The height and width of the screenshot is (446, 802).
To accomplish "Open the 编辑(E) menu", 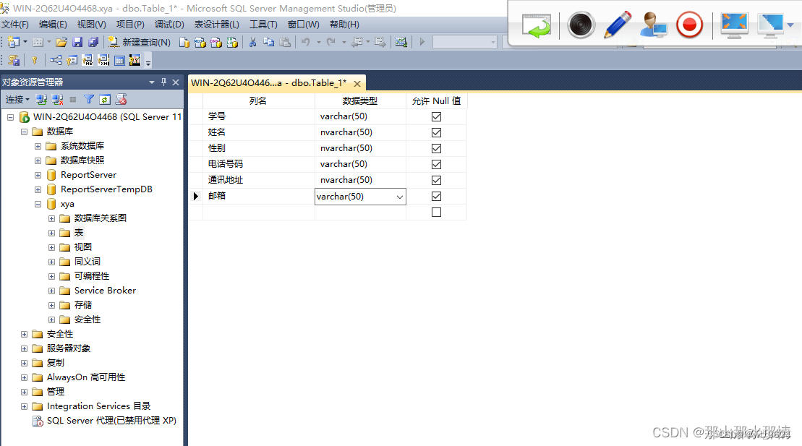I will click(x=53, y=24).
